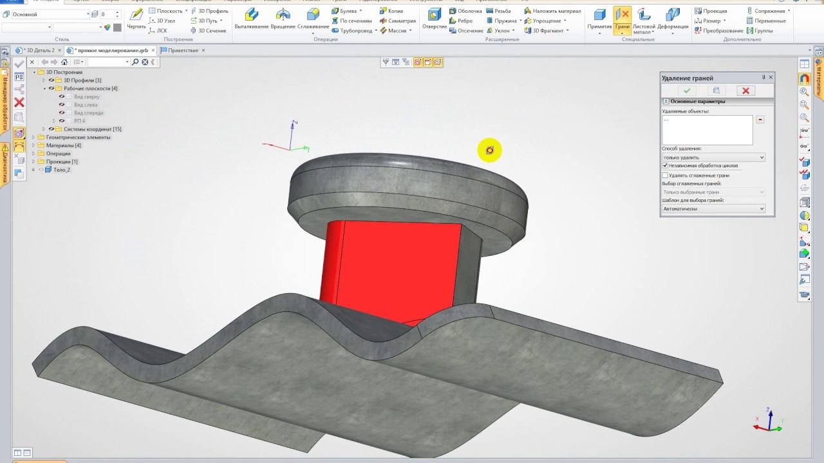The width and height of the screenshot is (824, 463).
Task: Open the Плоскость dropdown arrow
Action: (x=187, y=11)
